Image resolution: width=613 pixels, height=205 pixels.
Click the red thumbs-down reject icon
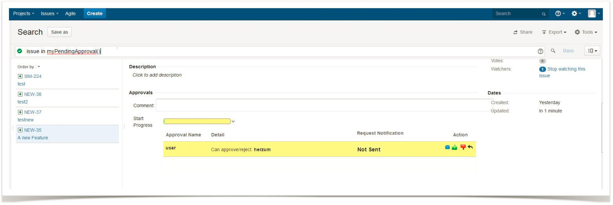point(463,147)
